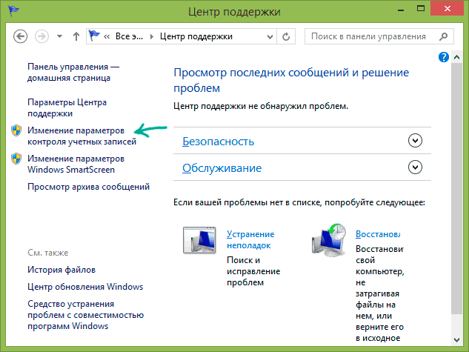This screenshot has height=352, width=469.
Task: Expand Безопасность with its chevron button
Action: coord(415,141)
